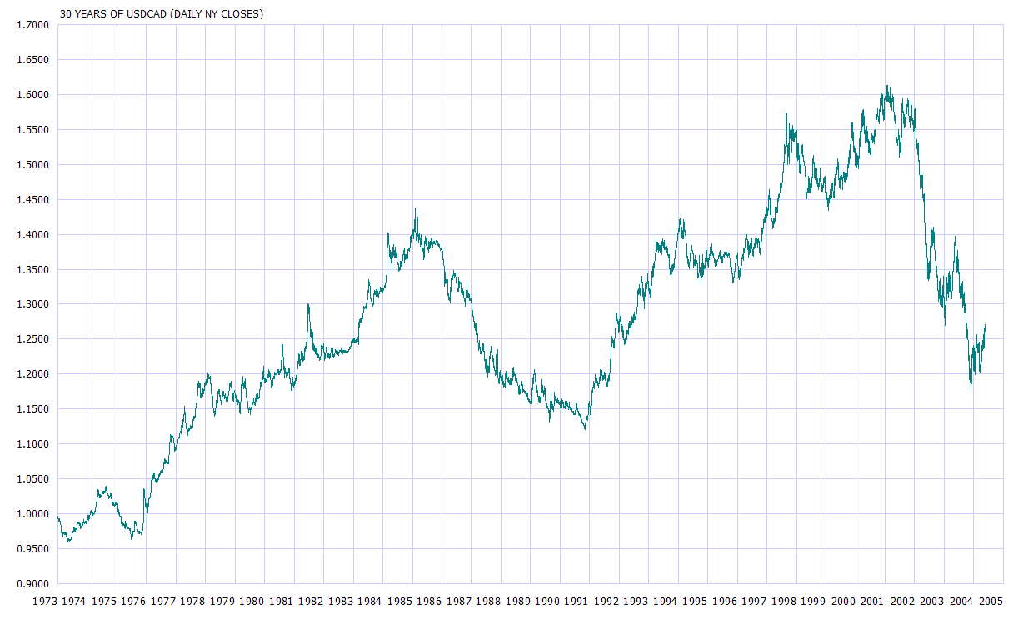Click the 1.5000 y-axis label
This screenshot has width=1018, height=625.
point(33,165)
